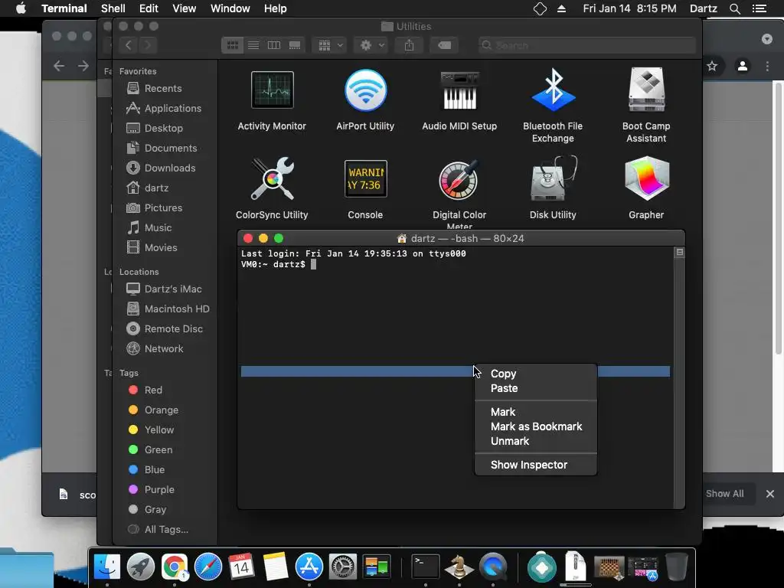Image resolution: width=784 pixels, height=588 pixels.
Task: Select Show Inspector in context menu
Action: (x=535, y=465)
